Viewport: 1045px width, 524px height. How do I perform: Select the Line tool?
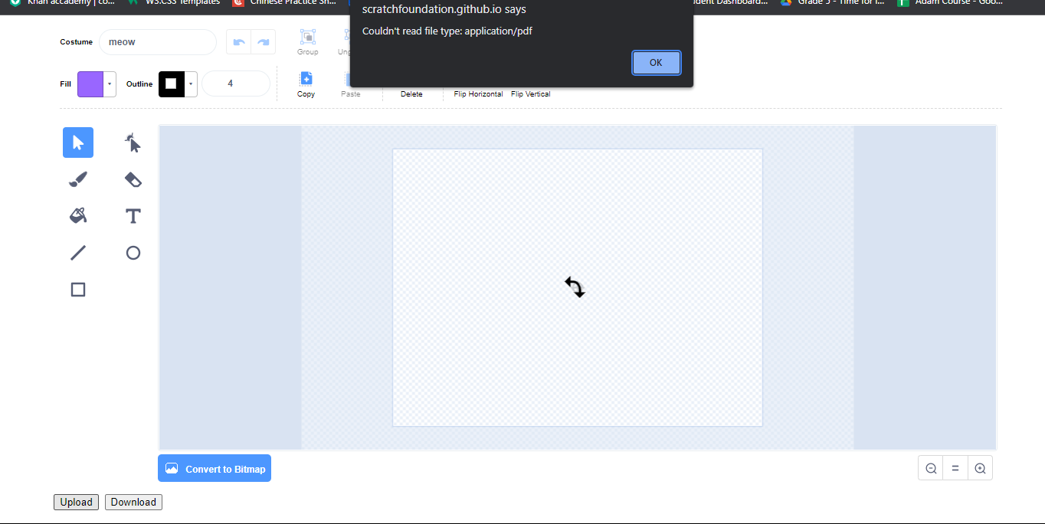[77, 252]
